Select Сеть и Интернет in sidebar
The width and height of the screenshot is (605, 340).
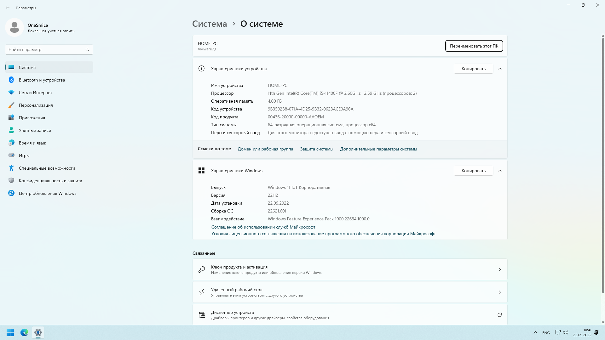[x=35, y=93]
